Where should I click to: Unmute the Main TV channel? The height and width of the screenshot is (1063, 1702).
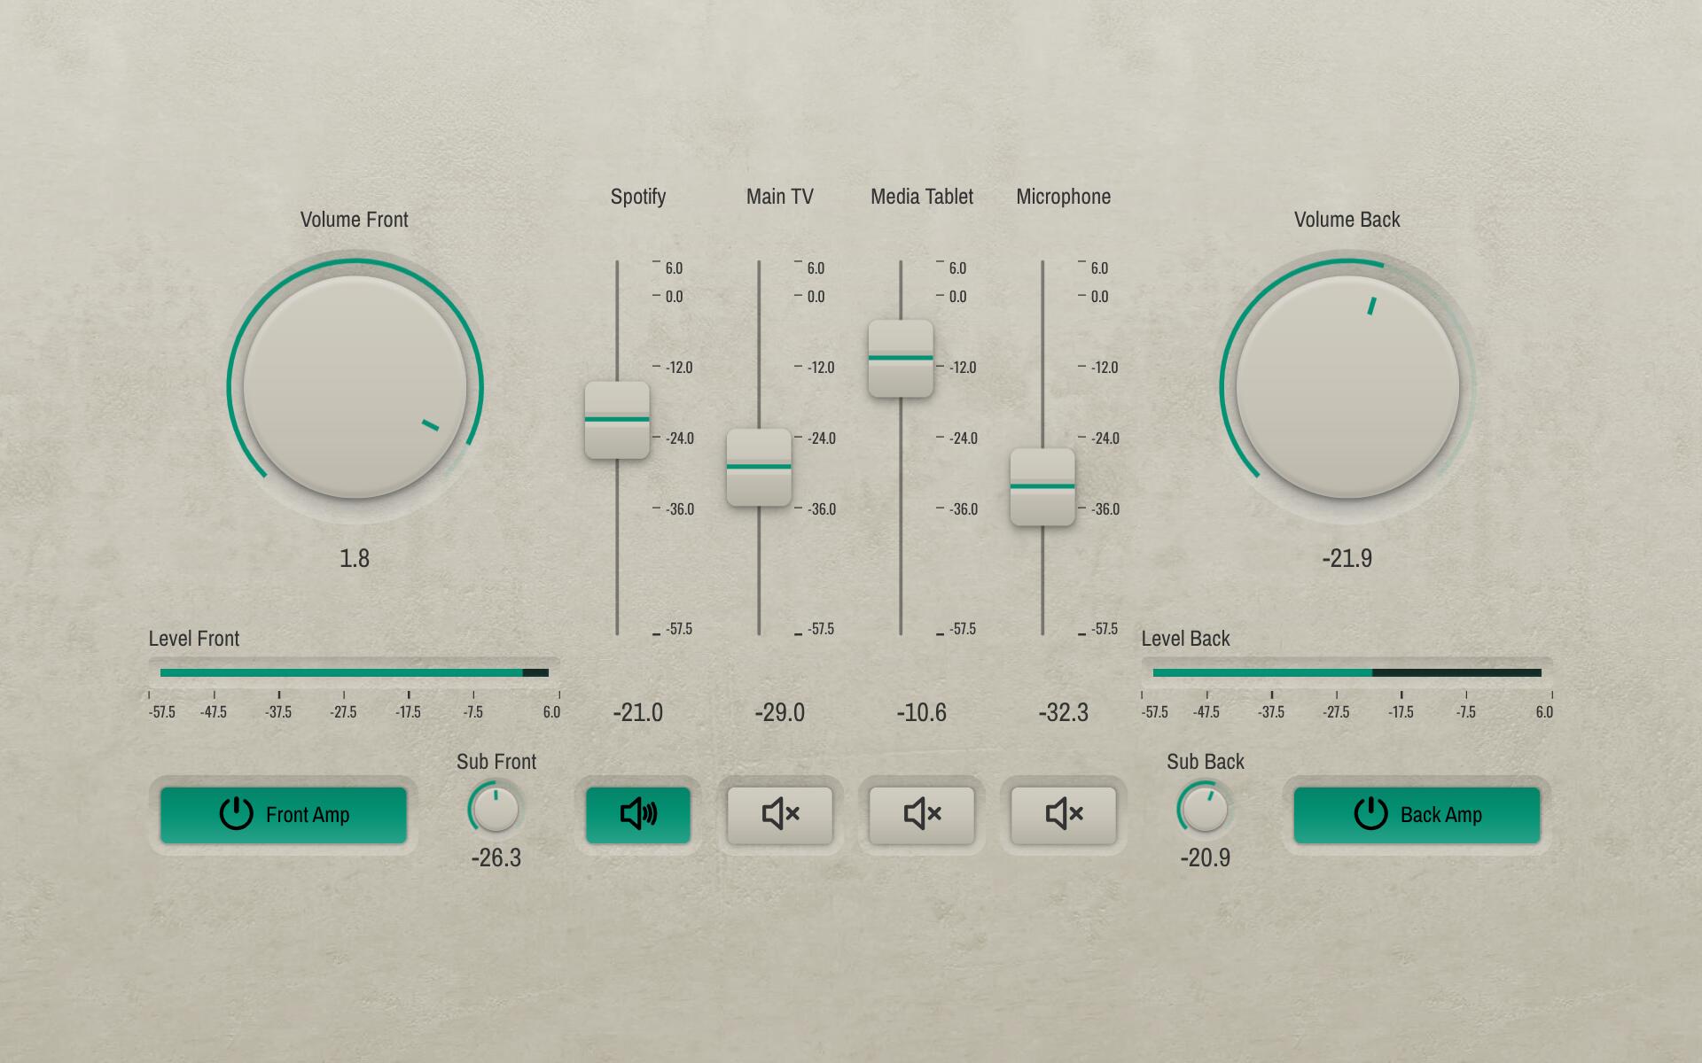tap(780, 814)
